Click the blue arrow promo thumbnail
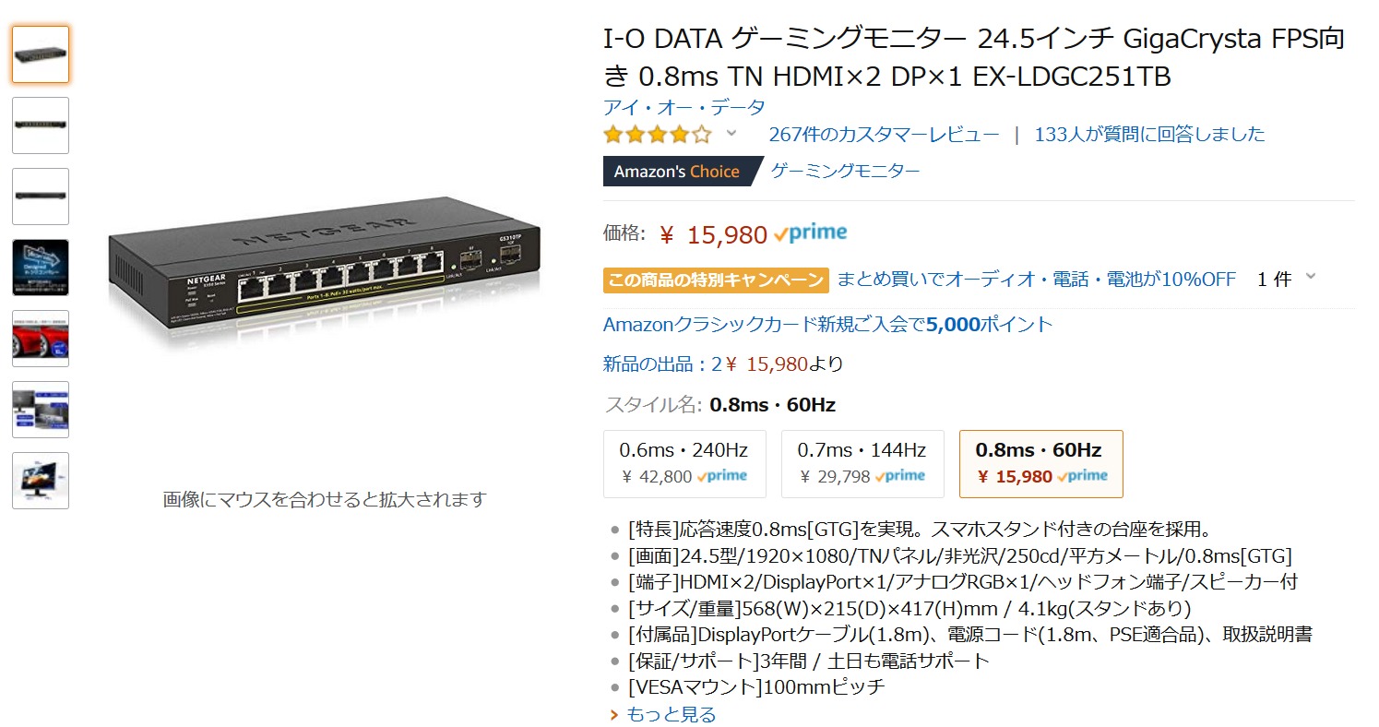This screenshot has width=1379, height=727. [41, 268]
